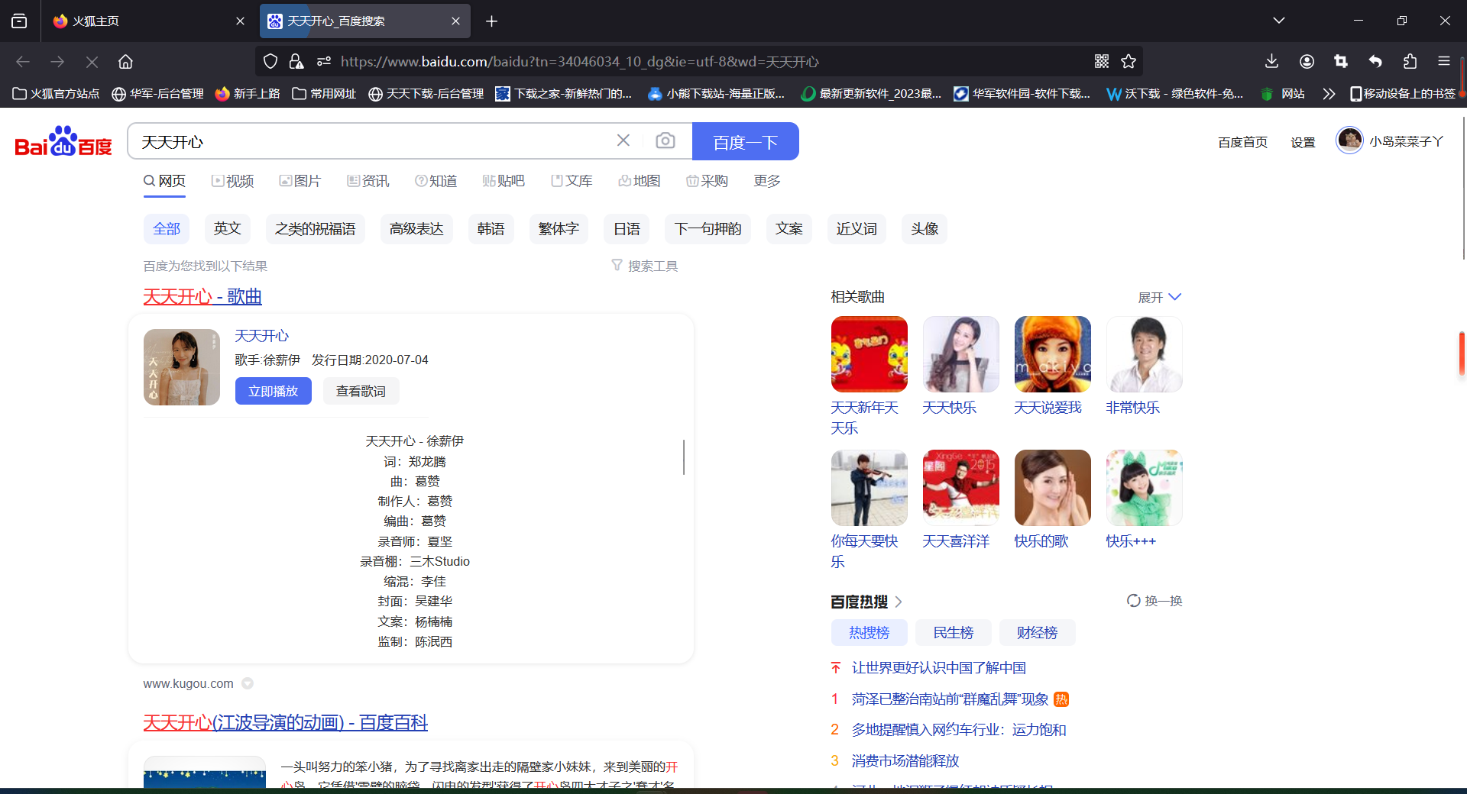Switch to the 视频 search tab
This screenshot has height=794, width=1467.
[x=233, y=181]
